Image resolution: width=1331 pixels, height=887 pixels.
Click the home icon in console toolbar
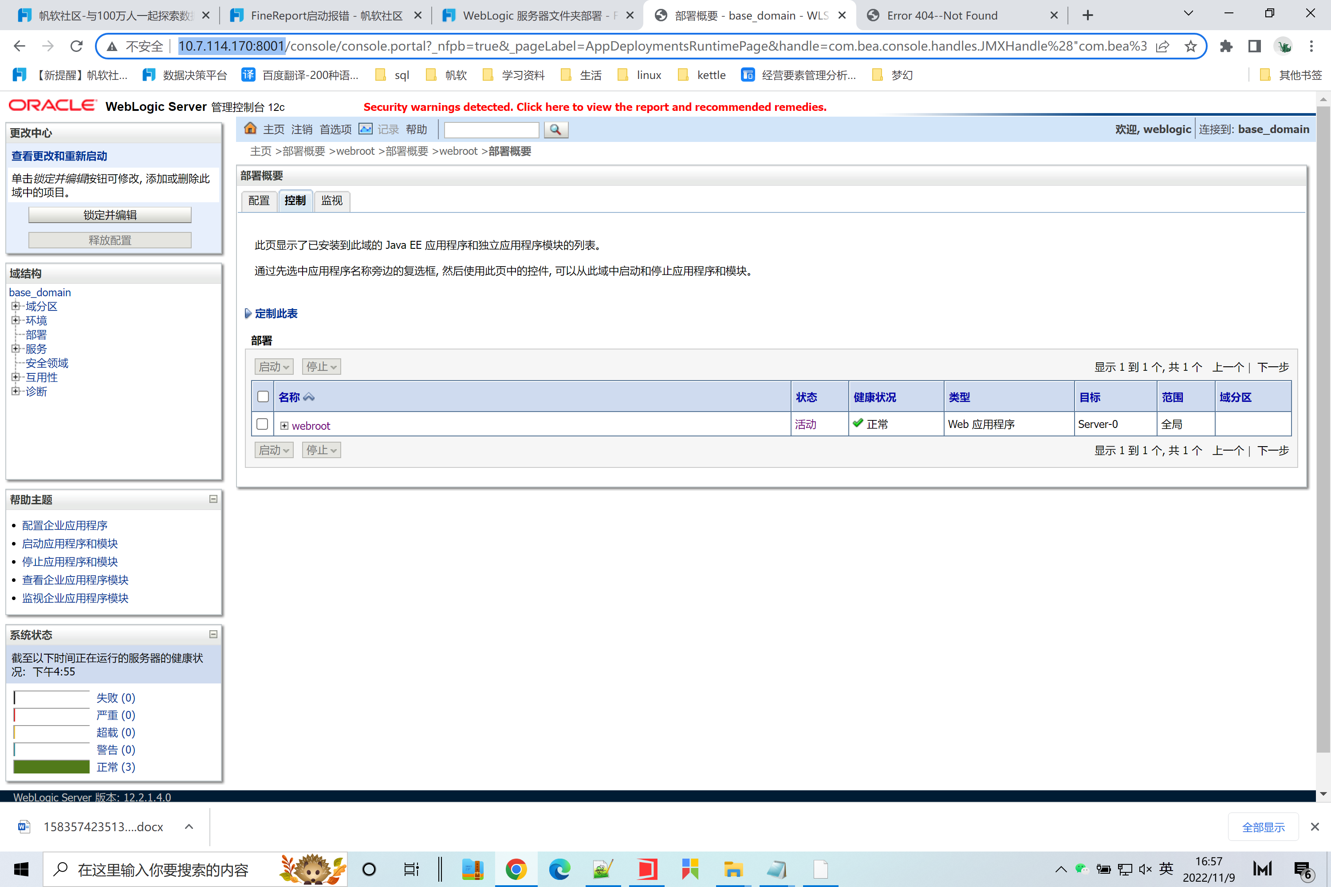250,129
